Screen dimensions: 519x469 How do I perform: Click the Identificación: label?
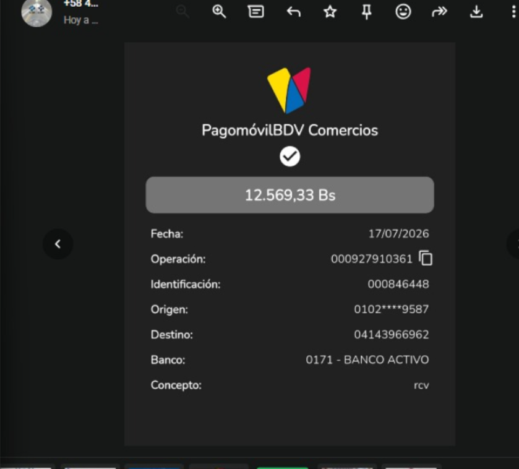click(186, 284)
